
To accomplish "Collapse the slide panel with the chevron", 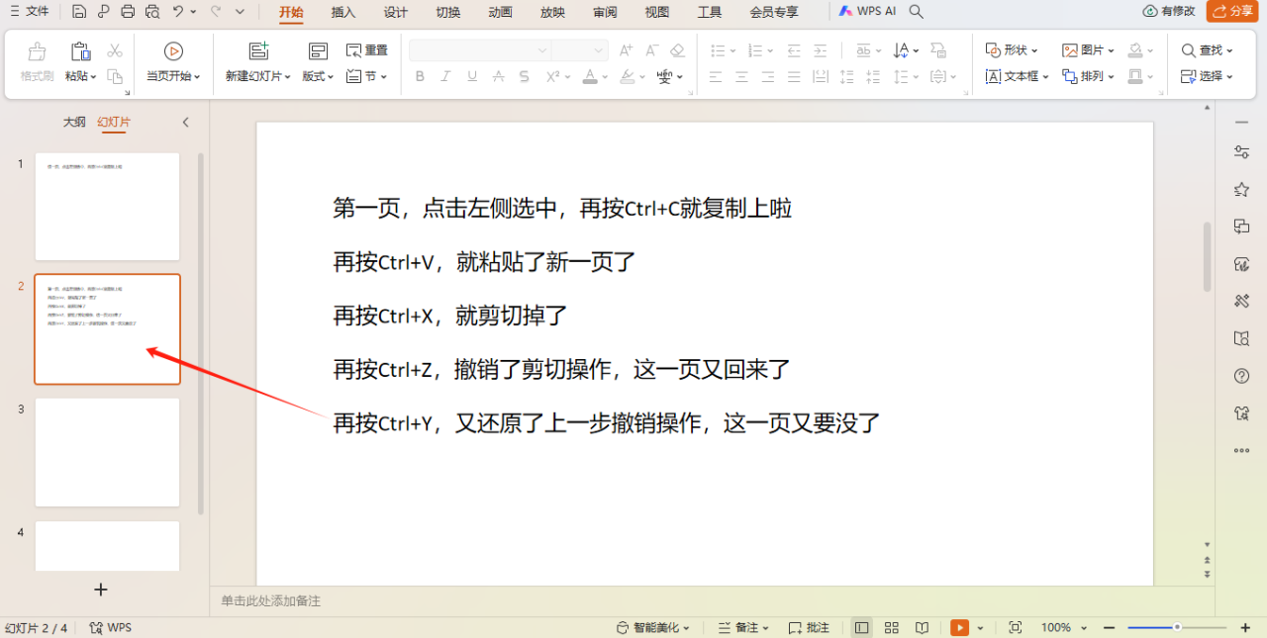I will click(x=185, y=122).
